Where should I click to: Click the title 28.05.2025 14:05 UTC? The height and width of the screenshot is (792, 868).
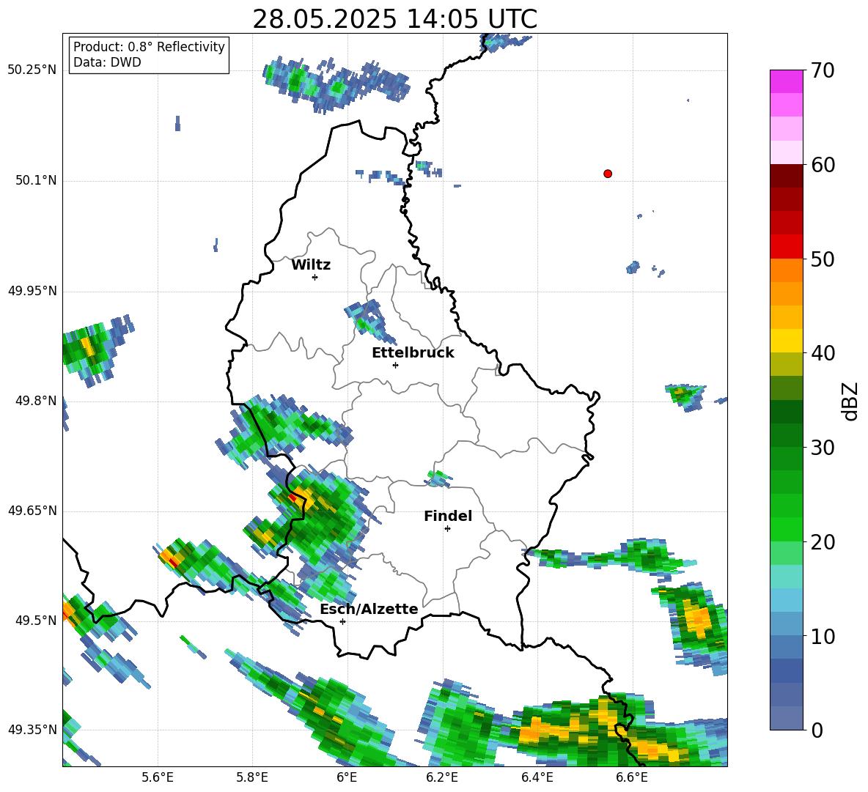(x=394, y=19)
